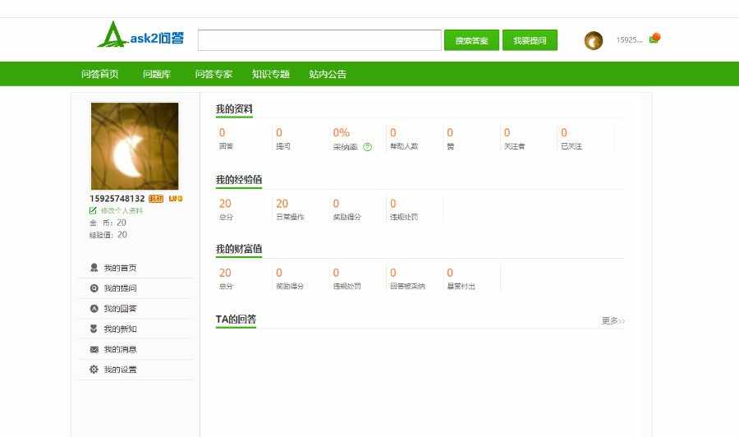Image resolution: width=739 pixels, height=437 pixels.
Task: Open 站内公告 in the navigation bar
Action: 328,74
